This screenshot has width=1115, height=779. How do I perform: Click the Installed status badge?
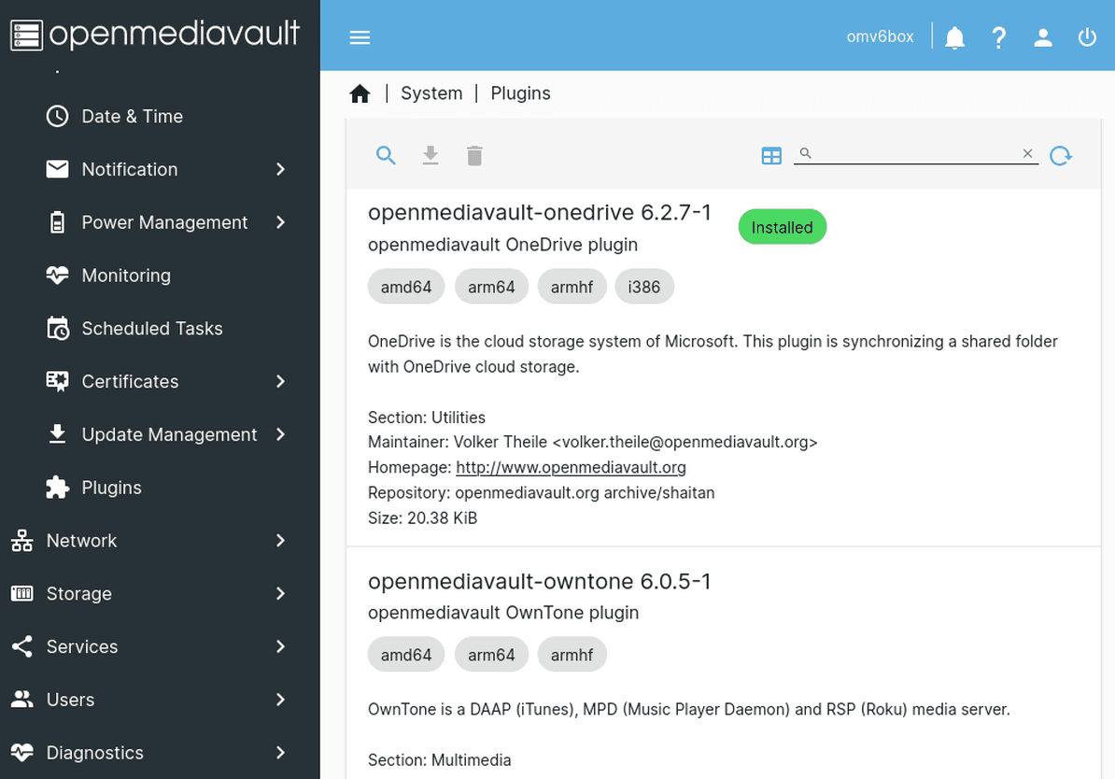783,227
